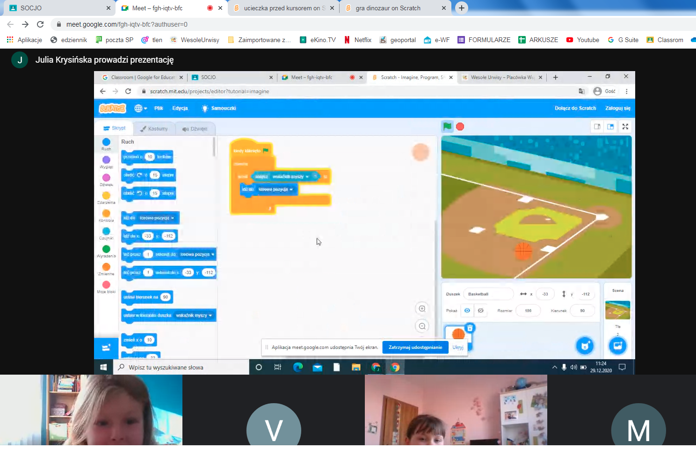Expand 'losowa pozycja' dropdown in 'idź do' block
Screen dimensions: 696x449
[x=173, y=218]
